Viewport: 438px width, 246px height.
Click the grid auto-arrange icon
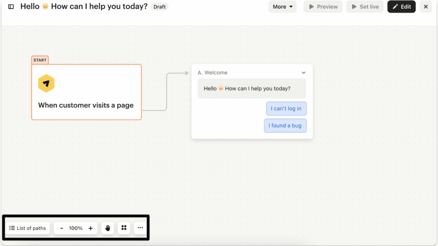[x=124, y=228]
